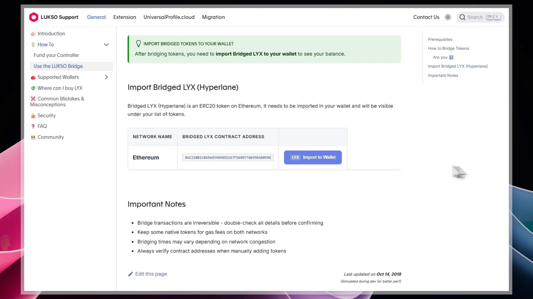Screen dimensions: 533x299
Task: Select Use the LUKSO Bridge in sidebar
Action: click(x=71, y=66)
